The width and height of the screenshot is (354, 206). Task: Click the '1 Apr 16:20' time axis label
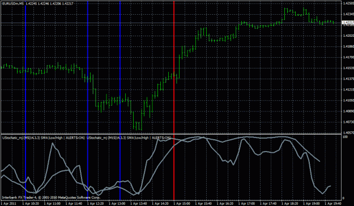point(225,204)
